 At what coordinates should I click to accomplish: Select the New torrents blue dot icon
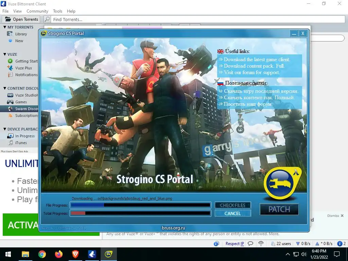10,41
